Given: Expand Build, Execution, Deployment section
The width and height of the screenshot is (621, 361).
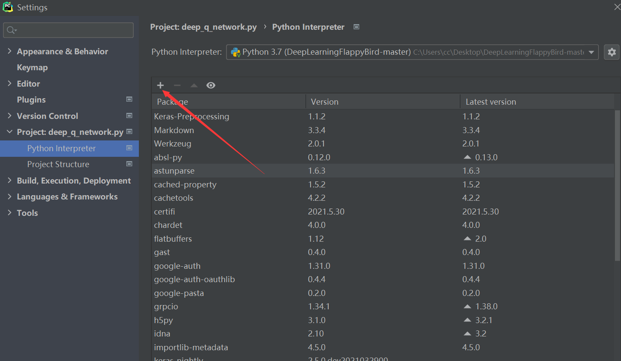Looking at the screenshot, I should tap(9, 180).
